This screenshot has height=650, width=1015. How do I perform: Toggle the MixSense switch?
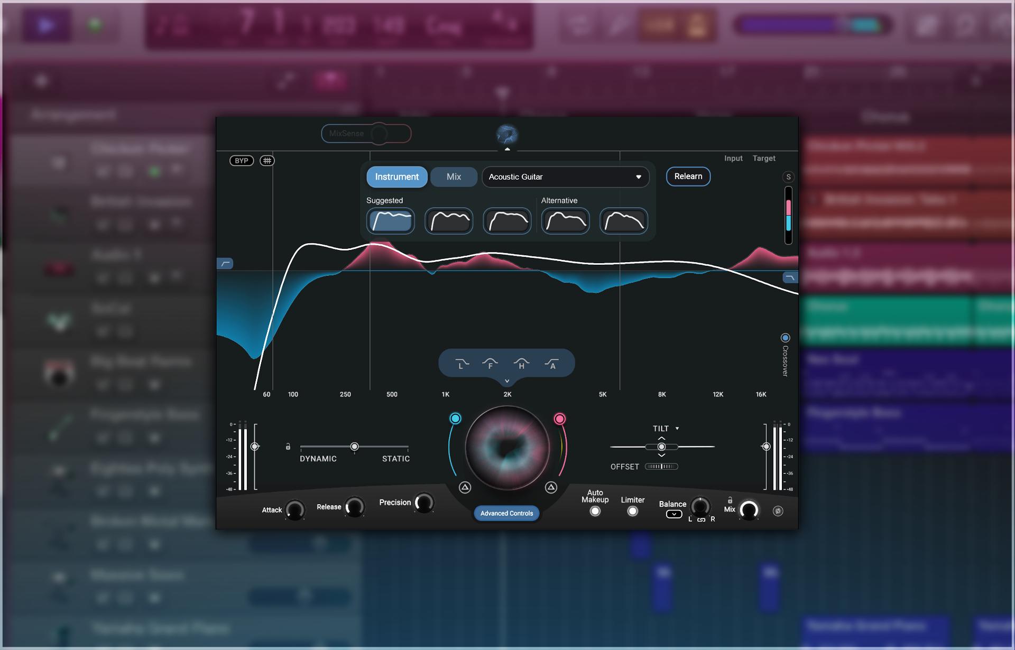(366, 133)
